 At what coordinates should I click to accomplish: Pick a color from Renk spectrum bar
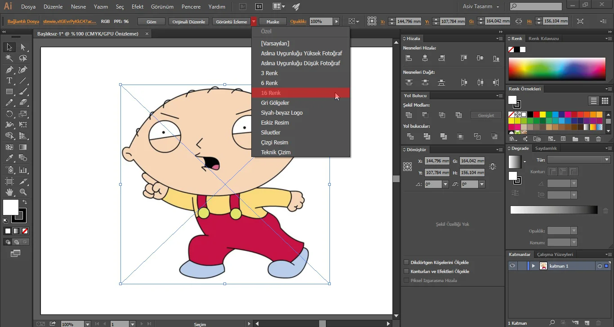[x=557, y=69]
